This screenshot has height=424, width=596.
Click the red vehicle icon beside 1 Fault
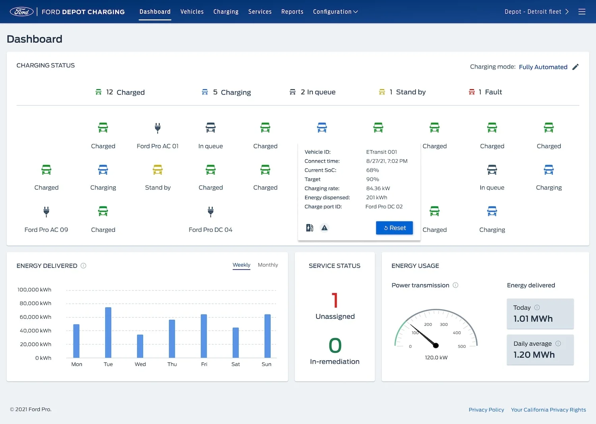click(472, 92)
